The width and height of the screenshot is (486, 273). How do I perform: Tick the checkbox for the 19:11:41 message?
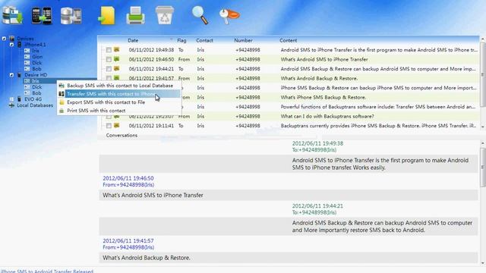(x=109, y=126)
